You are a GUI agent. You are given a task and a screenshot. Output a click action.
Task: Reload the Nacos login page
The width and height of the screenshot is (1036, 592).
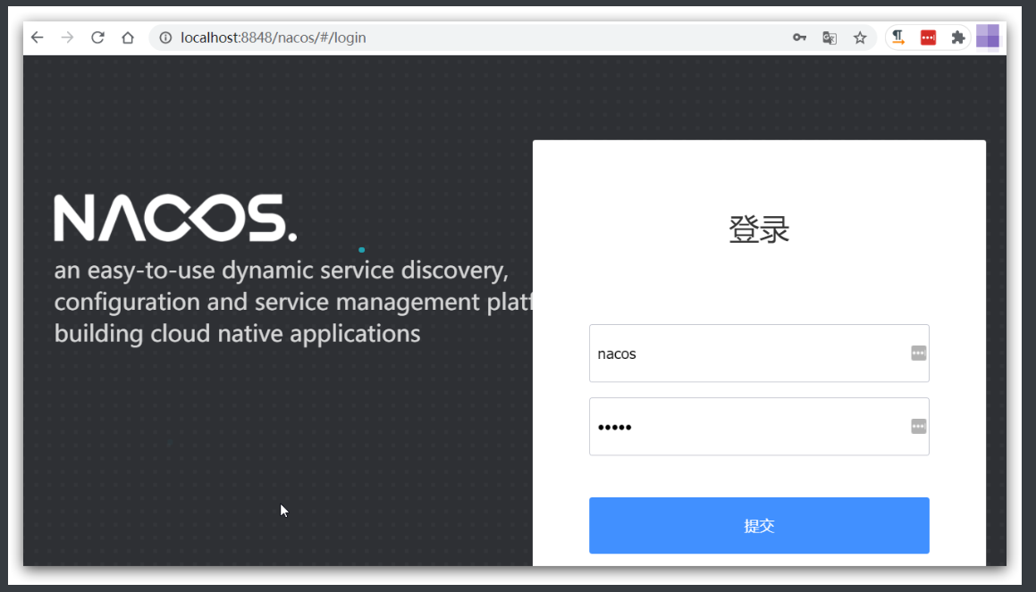97,38
